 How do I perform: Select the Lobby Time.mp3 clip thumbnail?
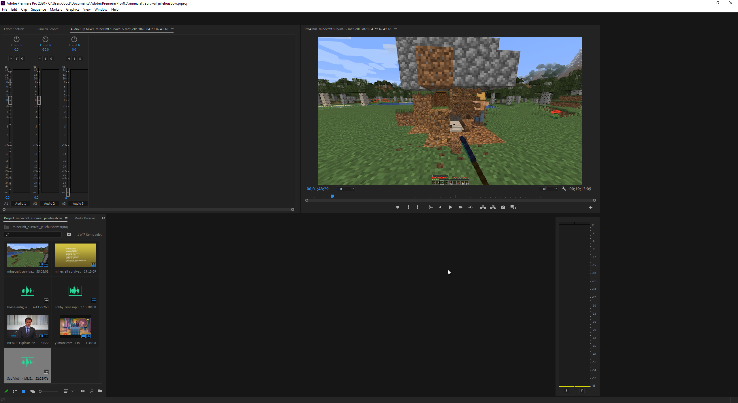click(75, 291)
